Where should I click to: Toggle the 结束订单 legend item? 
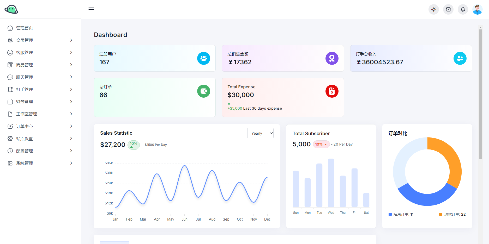401,214
